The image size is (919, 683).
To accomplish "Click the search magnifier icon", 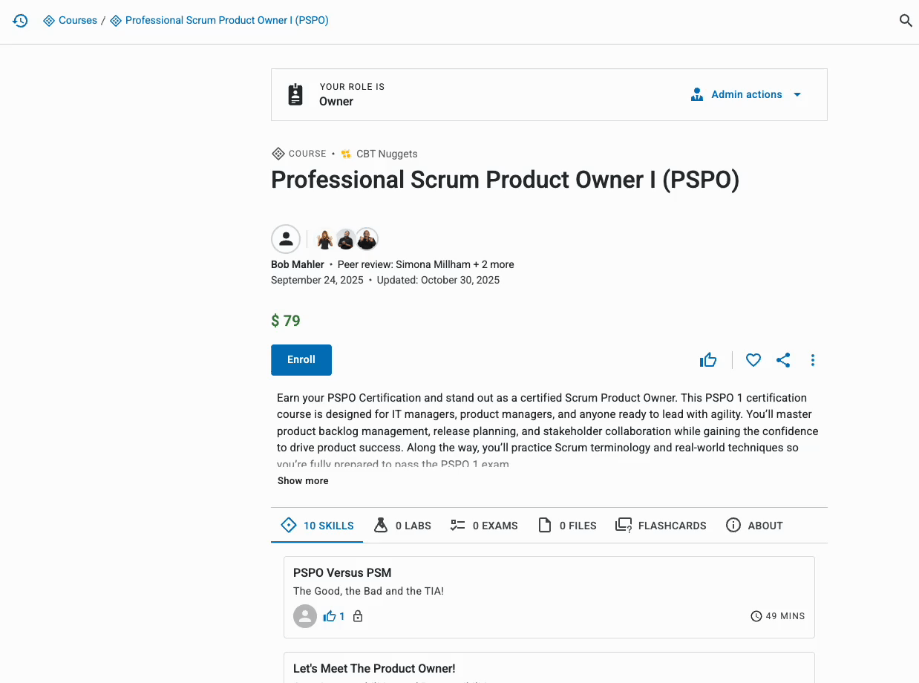I will (x=906, y=21).
